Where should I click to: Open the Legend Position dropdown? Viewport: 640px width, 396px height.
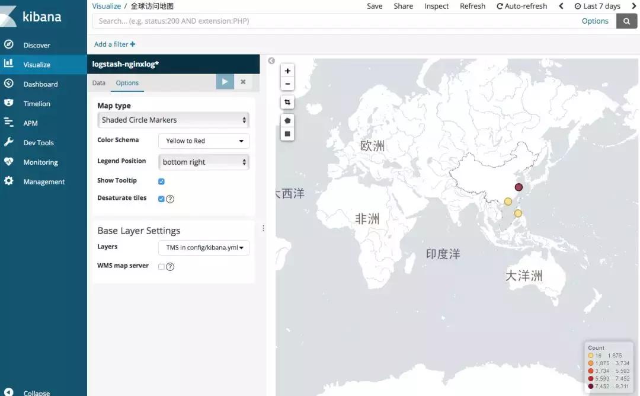203,161
